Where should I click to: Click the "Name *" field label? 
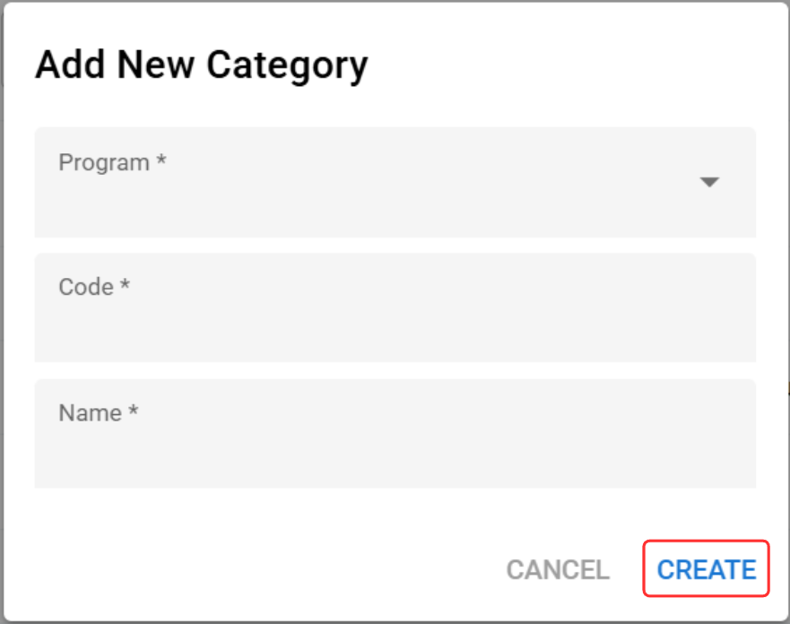90,412
